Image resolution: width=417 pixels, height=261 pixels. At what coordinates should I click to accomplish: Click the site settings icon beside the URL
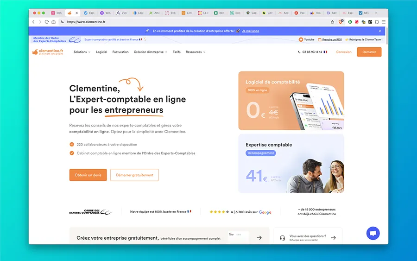pos(62,22)
